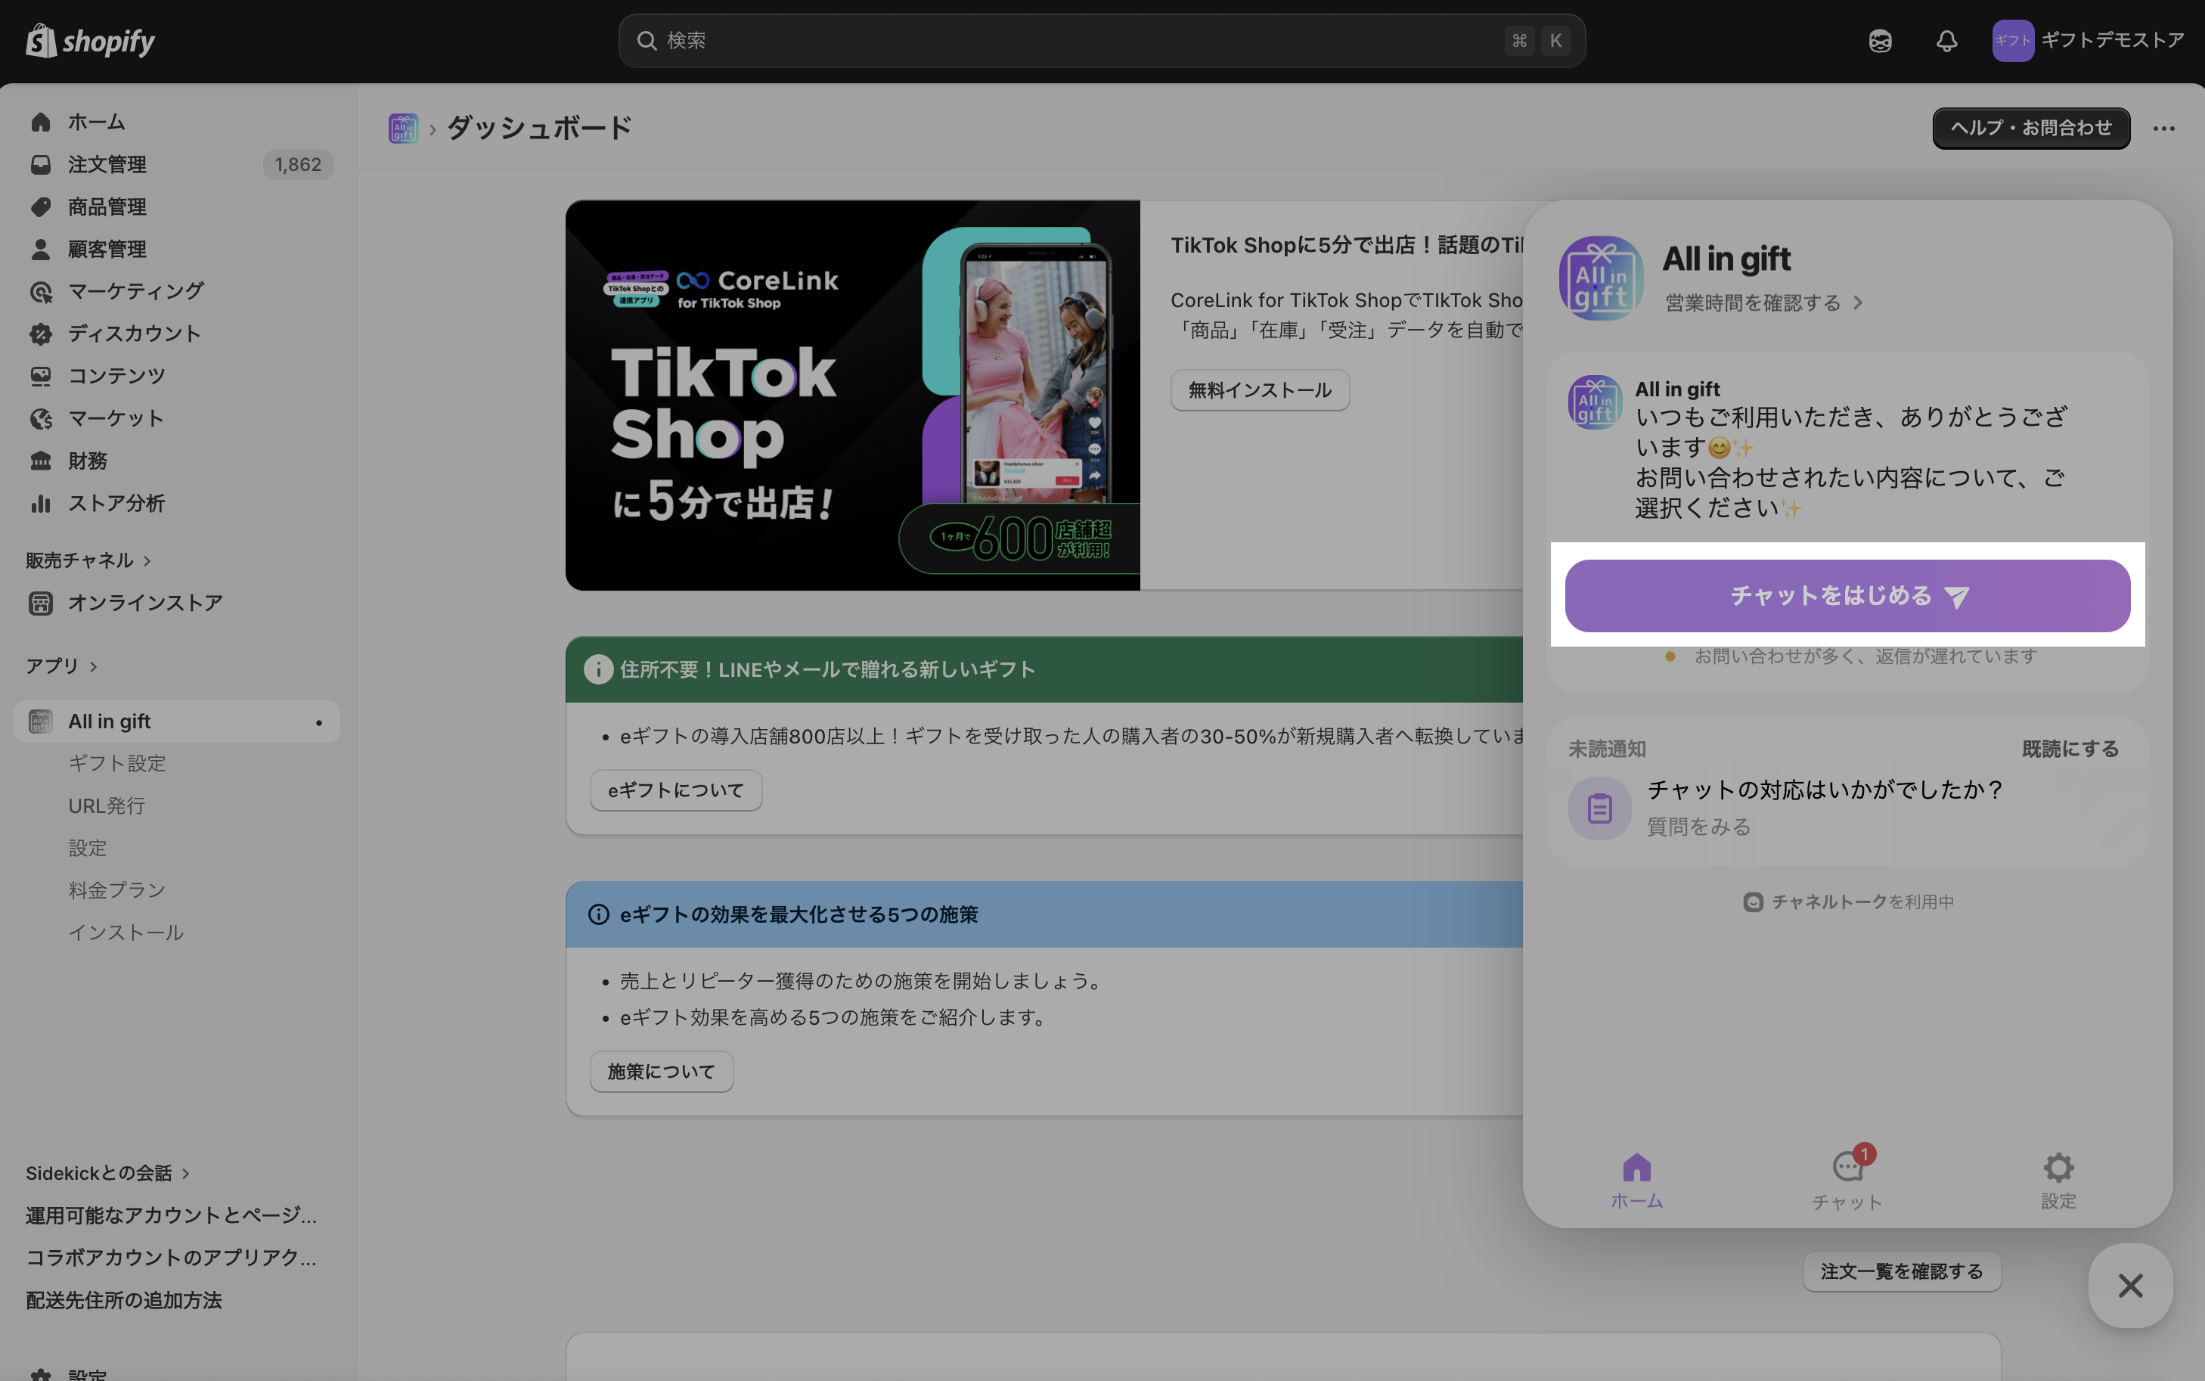
Task: Expand the アプリ section chevron
Action: pos(93,667)
